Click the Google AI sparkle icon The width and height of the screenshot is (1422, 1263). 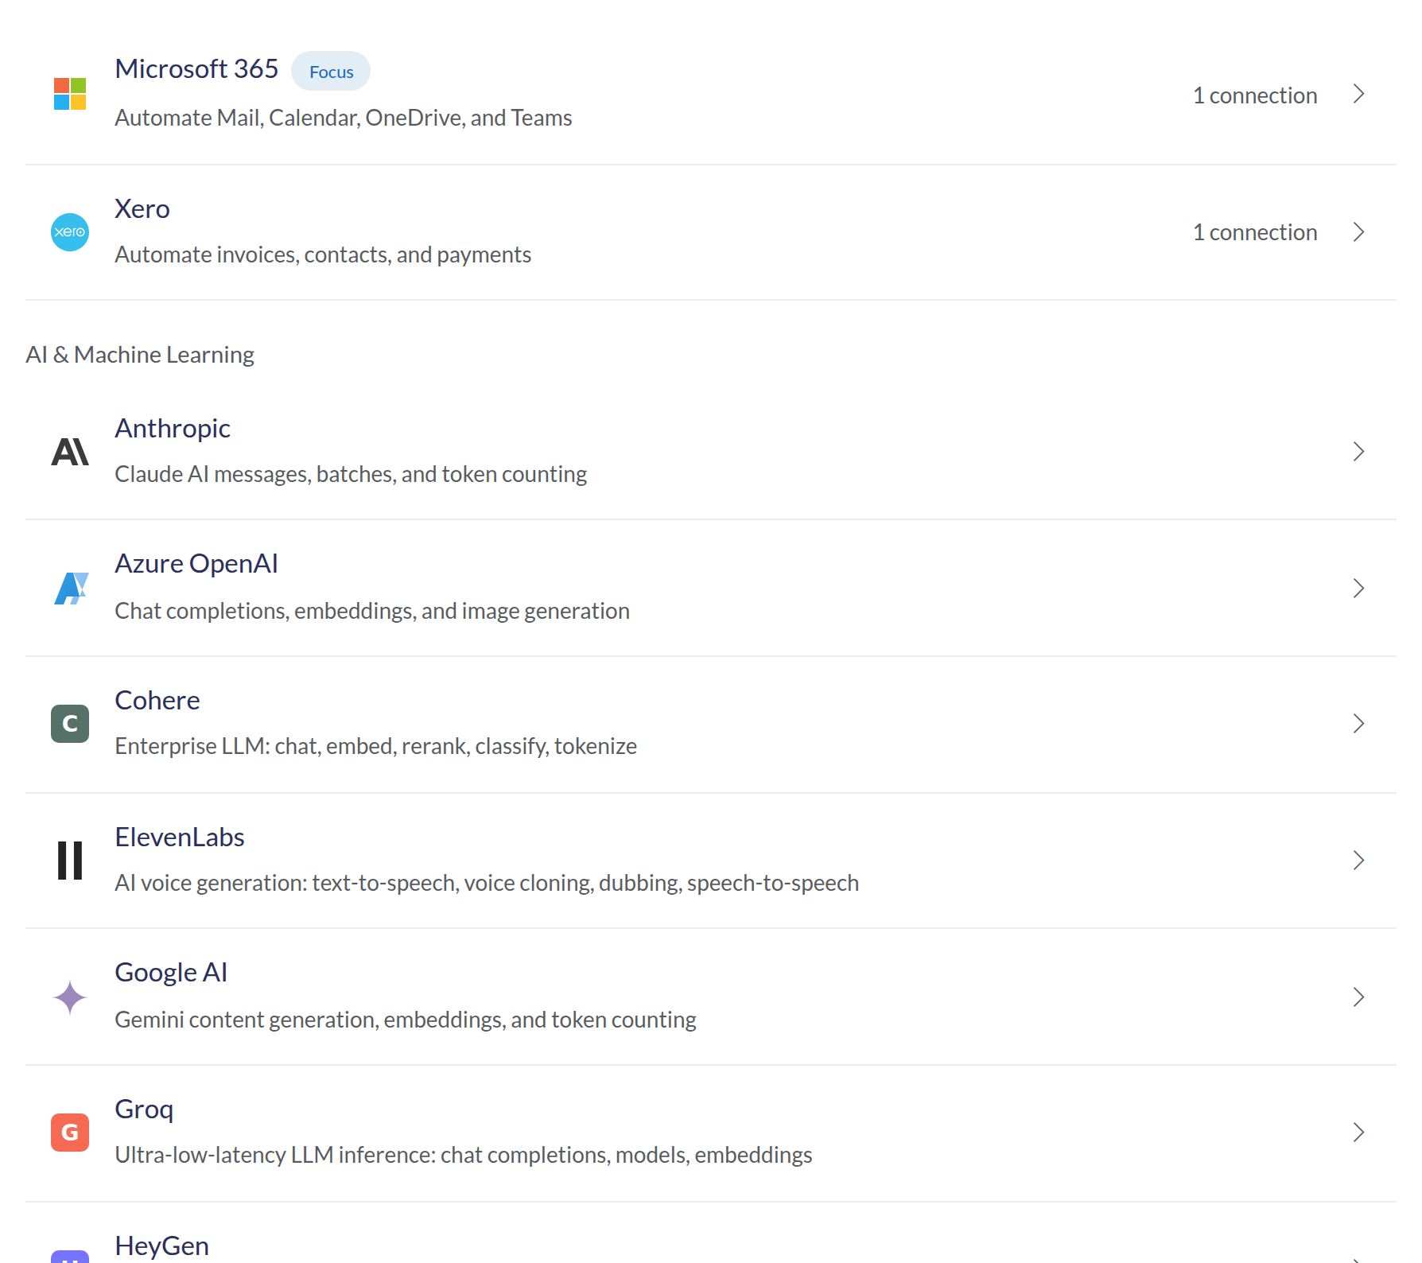70,997
